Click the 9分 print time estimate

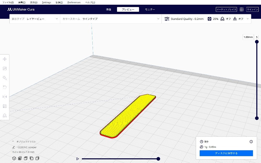coord(206,142)
